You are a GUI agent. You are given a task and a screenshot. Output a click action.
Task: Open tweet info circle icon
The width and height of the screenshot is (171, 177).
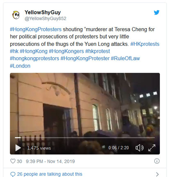157,161
